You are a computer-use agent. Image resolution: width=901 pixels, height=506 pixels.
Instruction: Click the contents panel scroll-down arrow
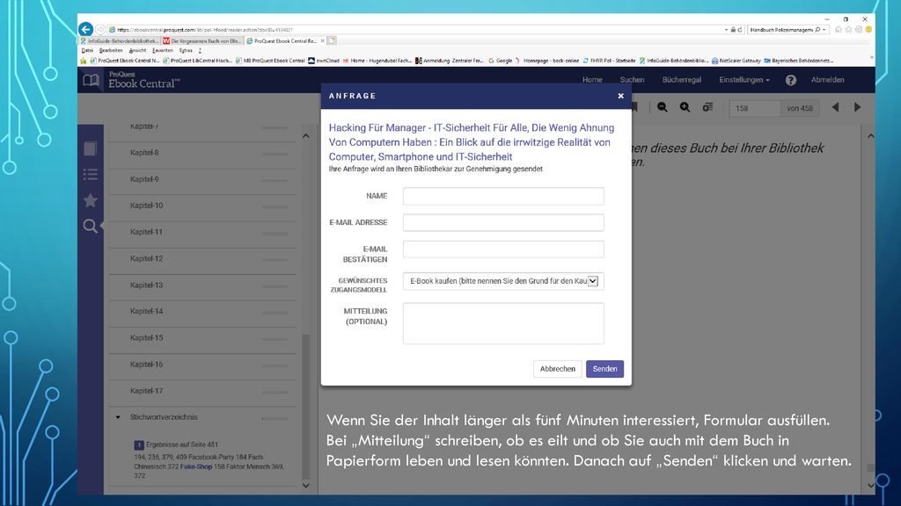tap(305, 485)
